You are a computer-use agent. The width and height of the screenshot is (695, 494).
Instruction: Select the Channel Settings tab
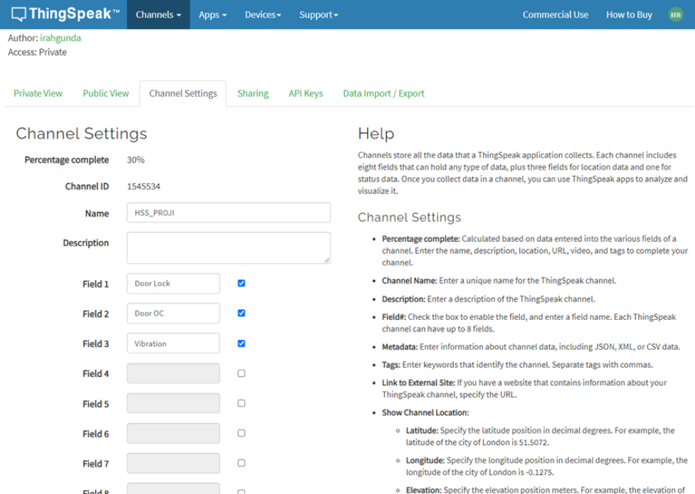click(183, 94)
